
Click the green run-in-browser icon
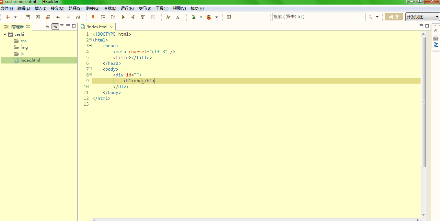click(x=193, y=17)
